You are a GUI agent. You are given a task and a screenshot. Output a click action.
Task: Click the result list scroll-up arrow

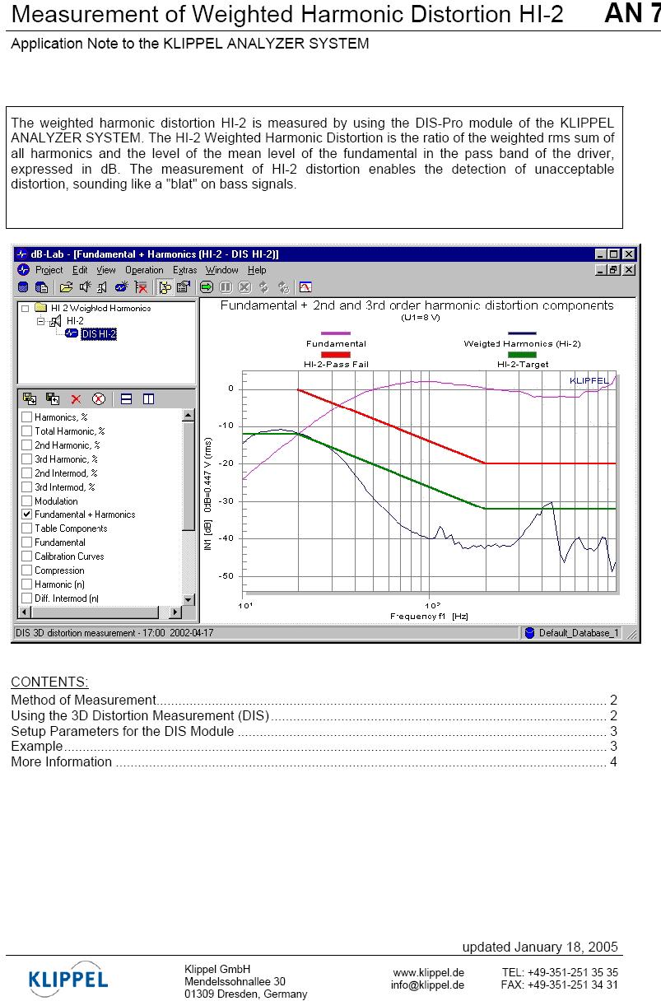[189, 417]
